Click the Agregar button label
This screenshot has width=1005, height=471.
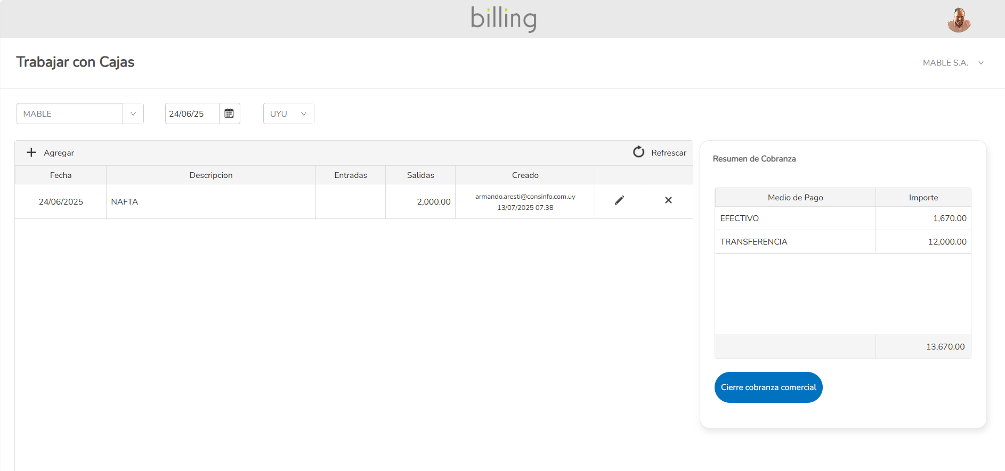click(59, 153)
